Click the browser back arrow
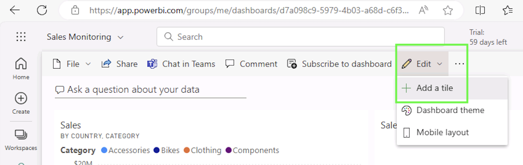 15,11
